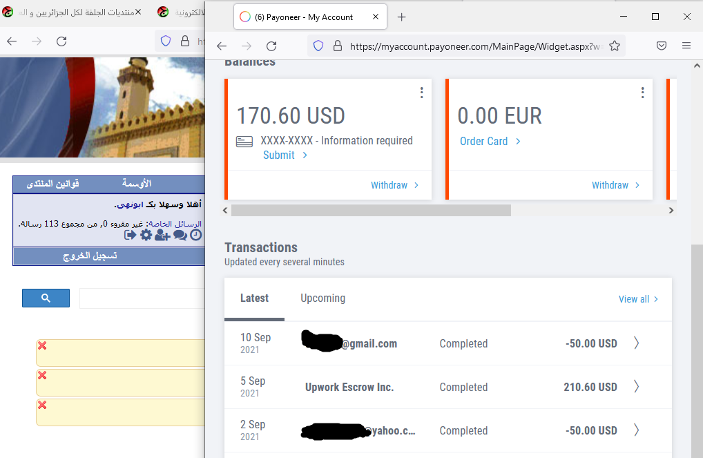
Task: Go back in the Payoneer browser window
Action: click(222, 46)
